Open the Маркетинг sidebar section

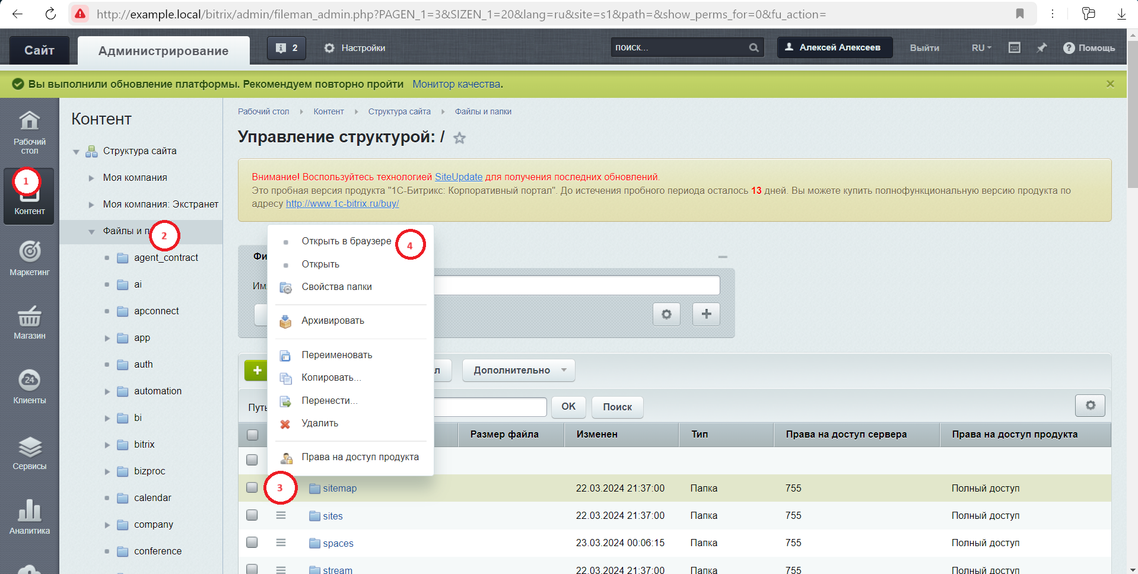click(x=30, y=258)
